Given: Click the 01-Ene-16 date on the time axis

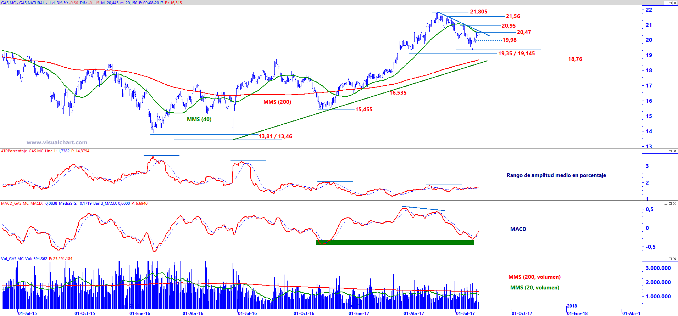Looking at the screenshot, I should coord(140,313).
